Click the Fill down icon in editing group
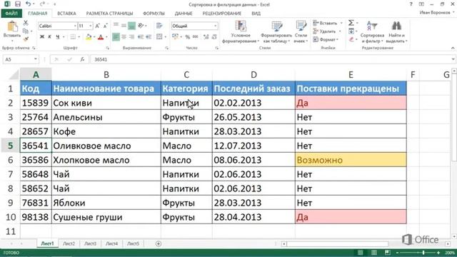This screenshot has height=257, width=457. point(351,31)
